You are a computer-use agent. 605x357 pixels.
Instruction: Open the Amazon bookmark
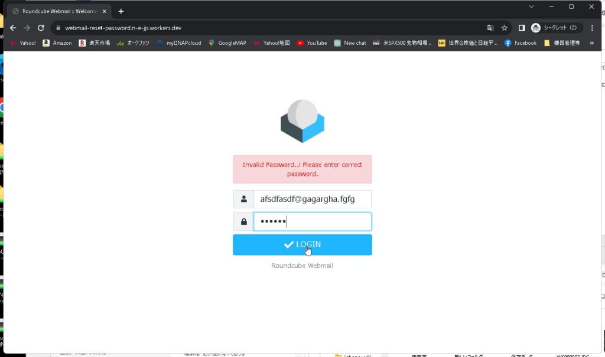57,43
